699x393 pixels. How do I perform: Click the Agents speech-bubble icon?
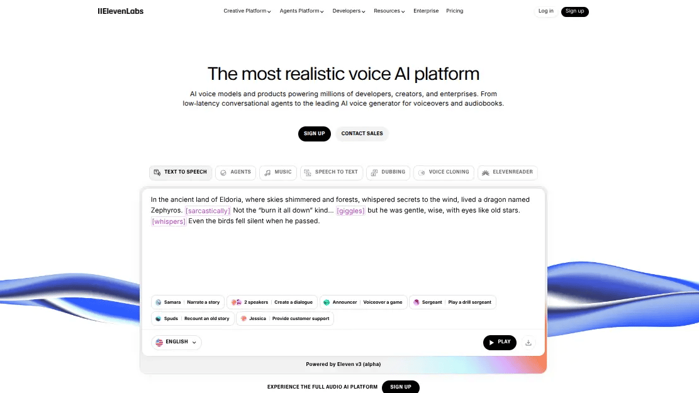[223, 172]
